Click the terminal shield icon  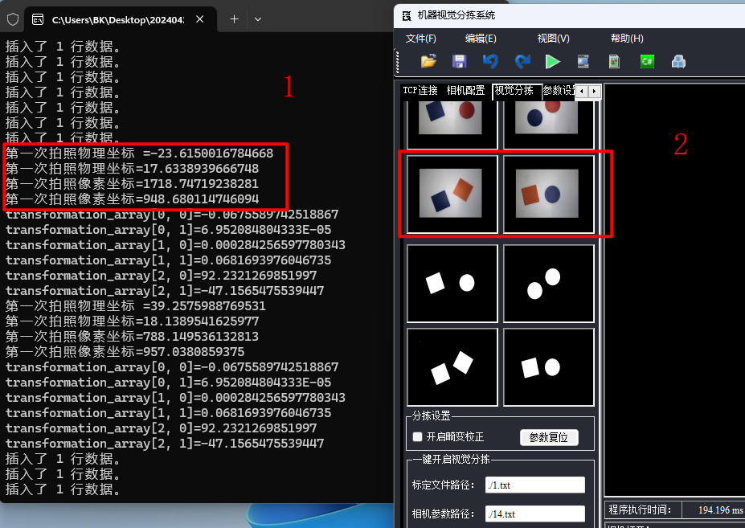[x=13, y=19]
